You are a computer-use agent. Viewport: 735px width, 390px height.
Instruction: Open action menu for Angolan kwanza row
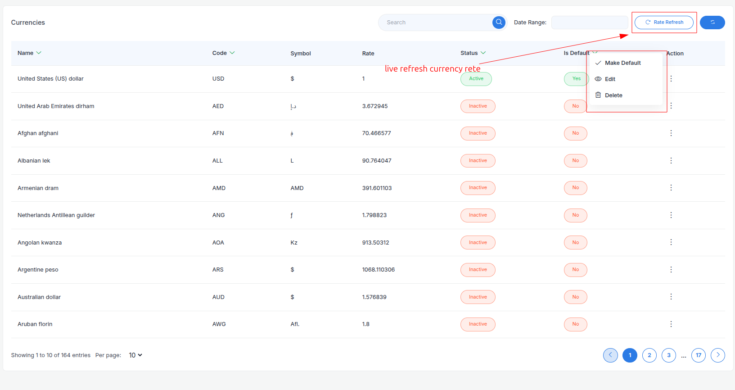coord(671,242)
